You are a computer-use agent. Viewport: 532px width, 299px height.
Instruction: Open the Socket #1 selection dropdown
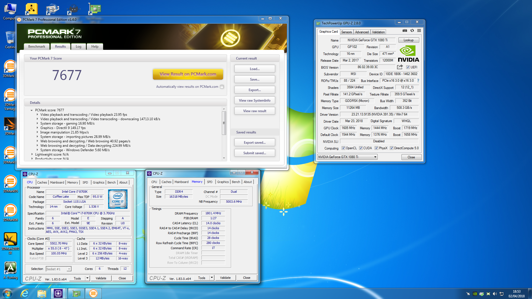(58, 269)
